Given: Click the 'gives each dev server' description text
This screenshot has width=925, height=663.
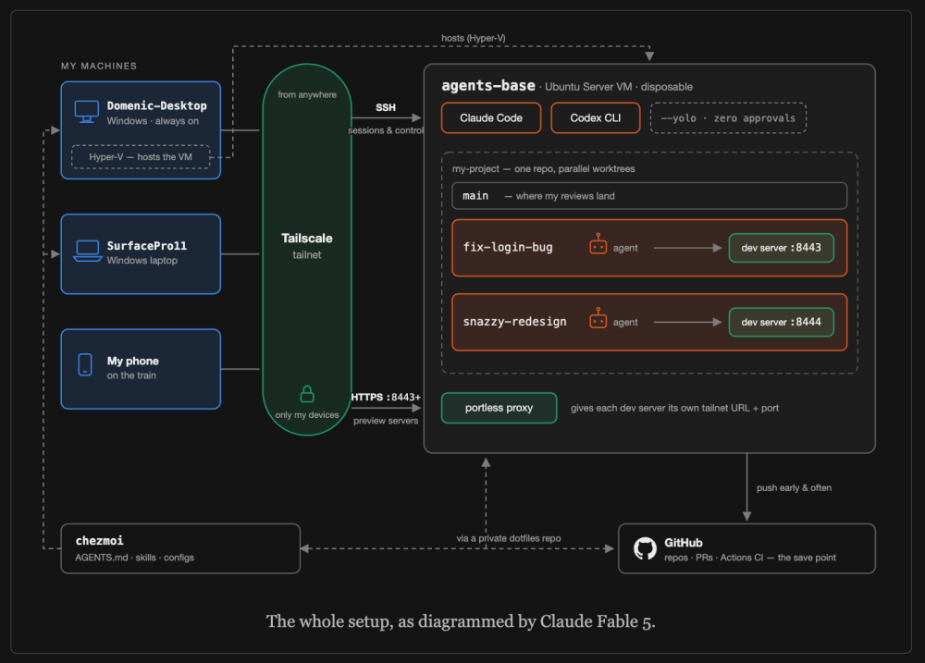Looking at the screenshot, I should [674, 408].
